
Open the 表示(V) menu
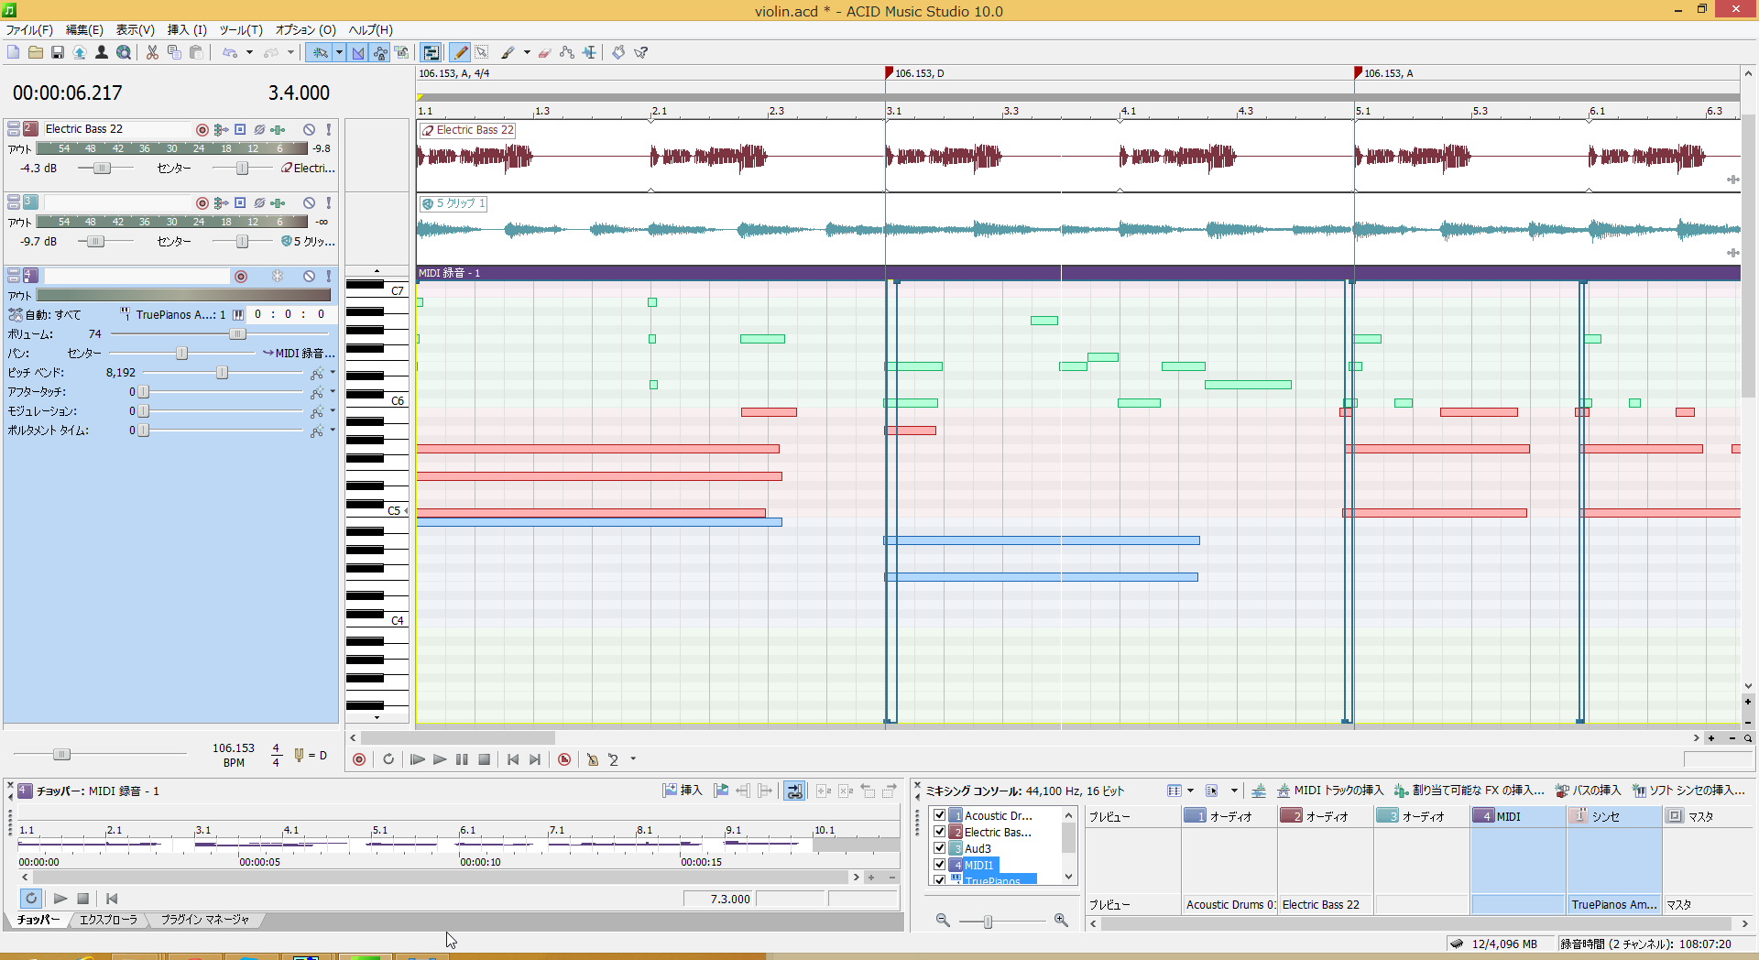135,30
